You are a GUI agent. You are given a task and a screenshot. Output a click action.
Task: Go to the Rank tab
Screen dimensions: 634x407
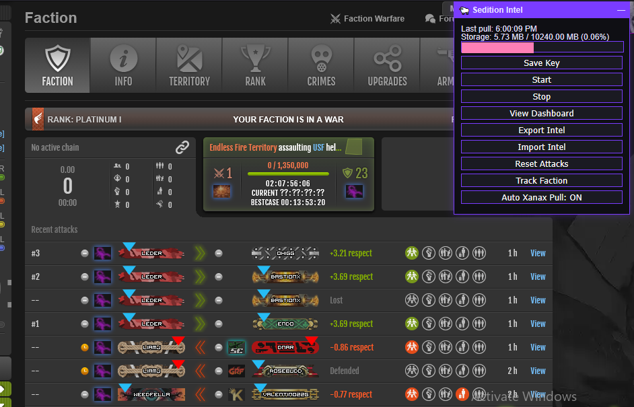pyautogui.click(x=255, y=65)
